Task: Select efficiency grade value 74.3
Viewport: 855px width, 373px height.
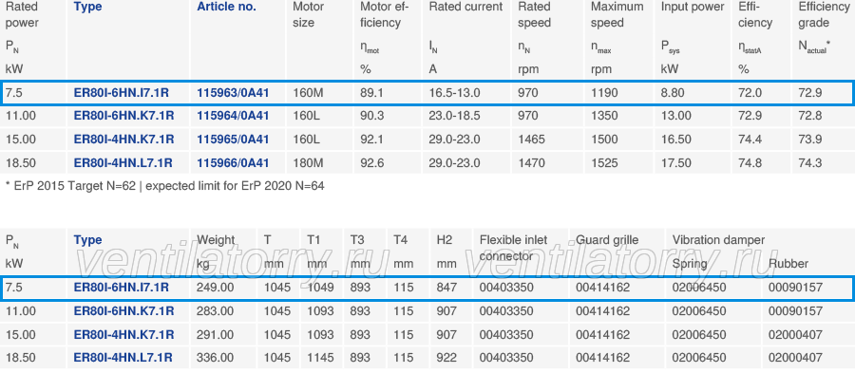Action: pos(810,163)
